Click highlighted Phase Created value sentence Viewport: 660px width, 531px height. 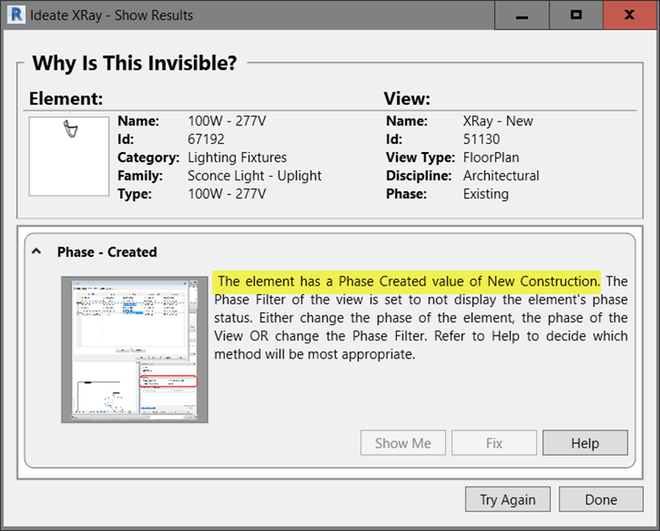coord(407,281)
